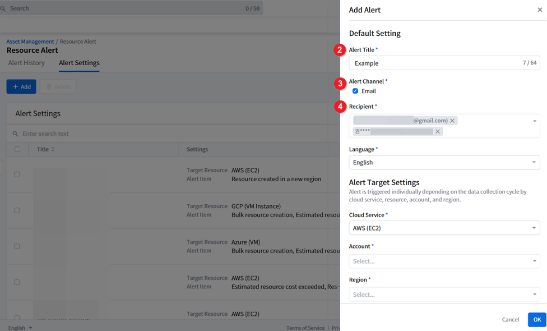This screenshot has height=331, width=547.
Task: Expand the Recipient dropdown arrow
Action: point(534,121)
